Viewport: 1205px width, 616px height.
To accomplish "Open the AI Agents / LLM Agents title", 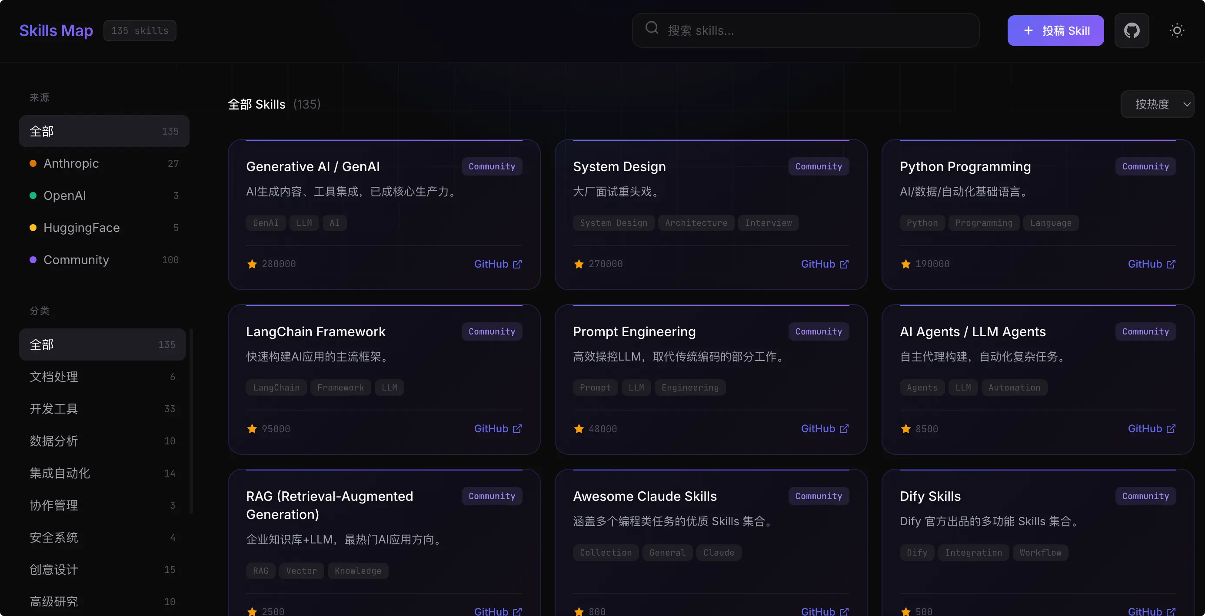I will [972, 331].
